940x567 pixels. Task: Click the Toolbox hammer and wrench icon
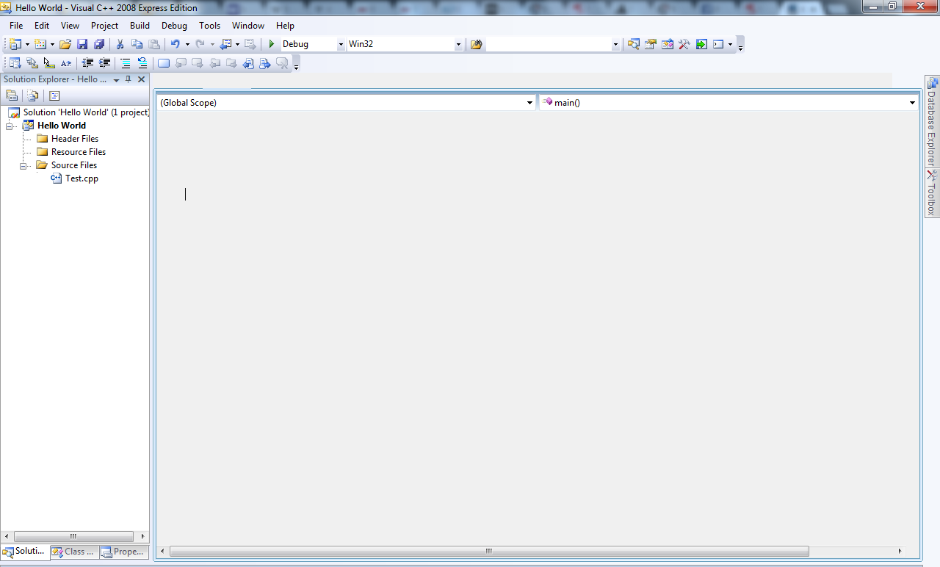pyautogui.click(x=684, y=44)
